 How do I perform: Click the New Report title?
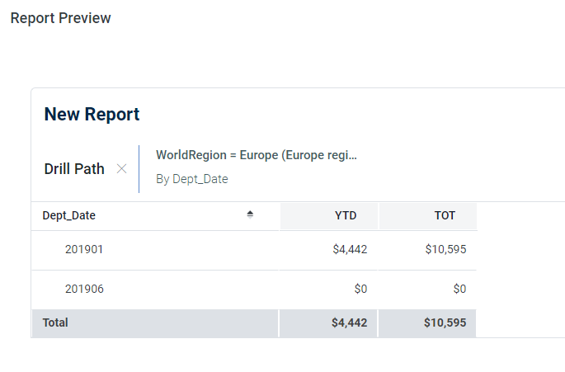(x=92, y=115)
